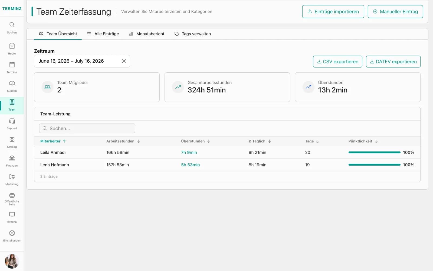
Task: Select the Lena Hofmann row name
Action: click(x=55, y=165)
